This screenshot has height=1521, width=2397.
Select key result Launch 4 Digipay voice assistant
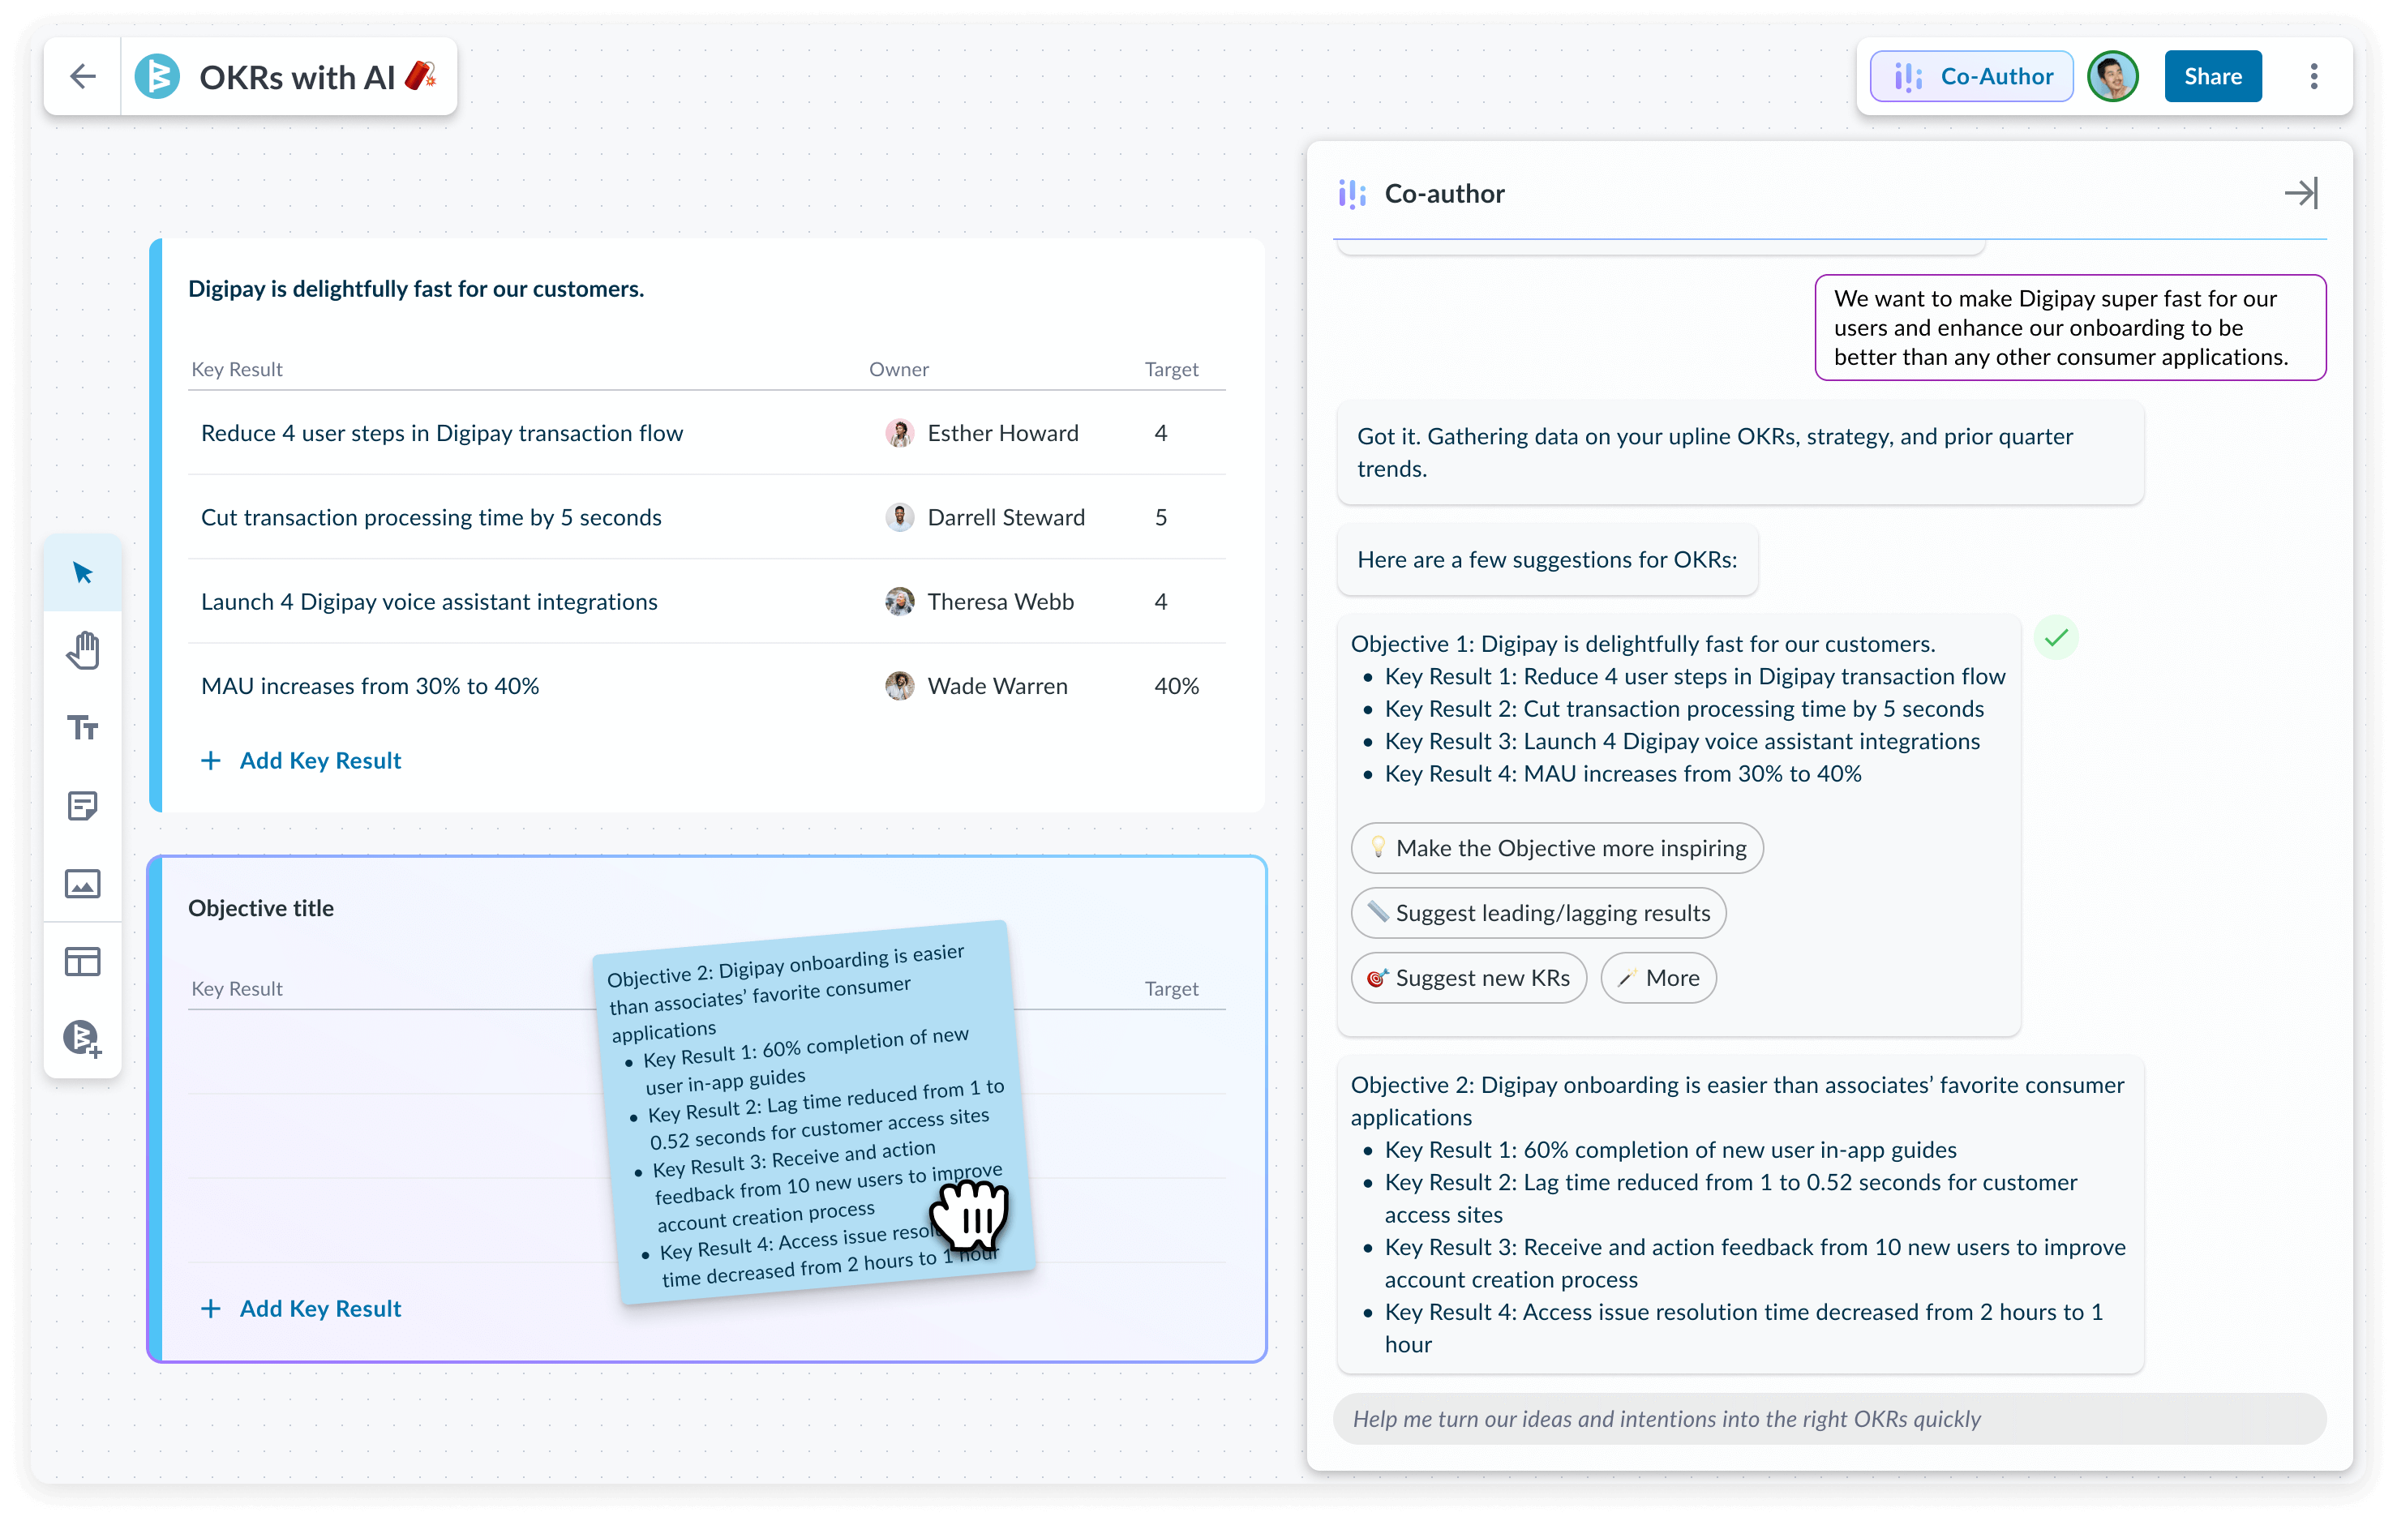coord(707,602)
